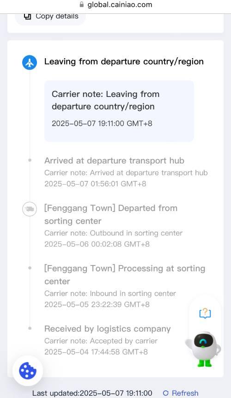This screenshot has width=231, height=398.
Task: Select 'Leaving from departure country/region' heading
Action: (124, 62)
